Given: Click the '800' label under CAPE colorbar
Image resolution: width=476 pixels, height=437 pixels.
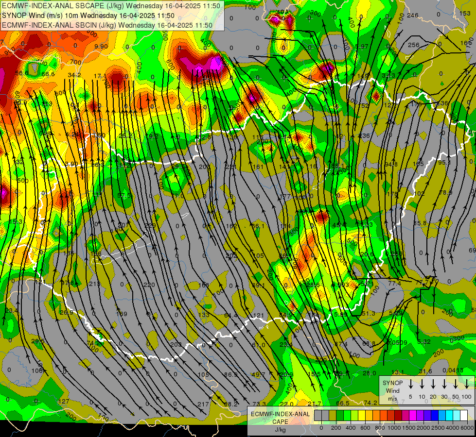Looking at the screenshot, I should (x=380, y=428).
